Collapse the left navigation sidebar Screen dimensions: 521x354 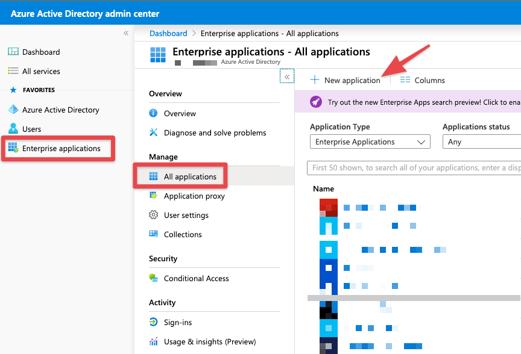126,33
